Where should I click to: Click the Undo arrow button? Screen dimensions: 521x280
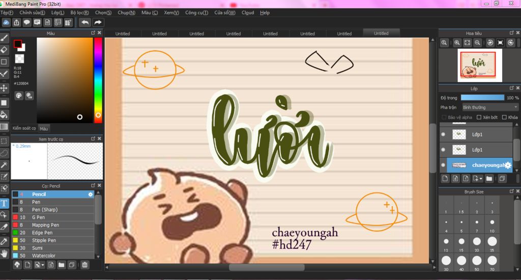coord(85,22)
